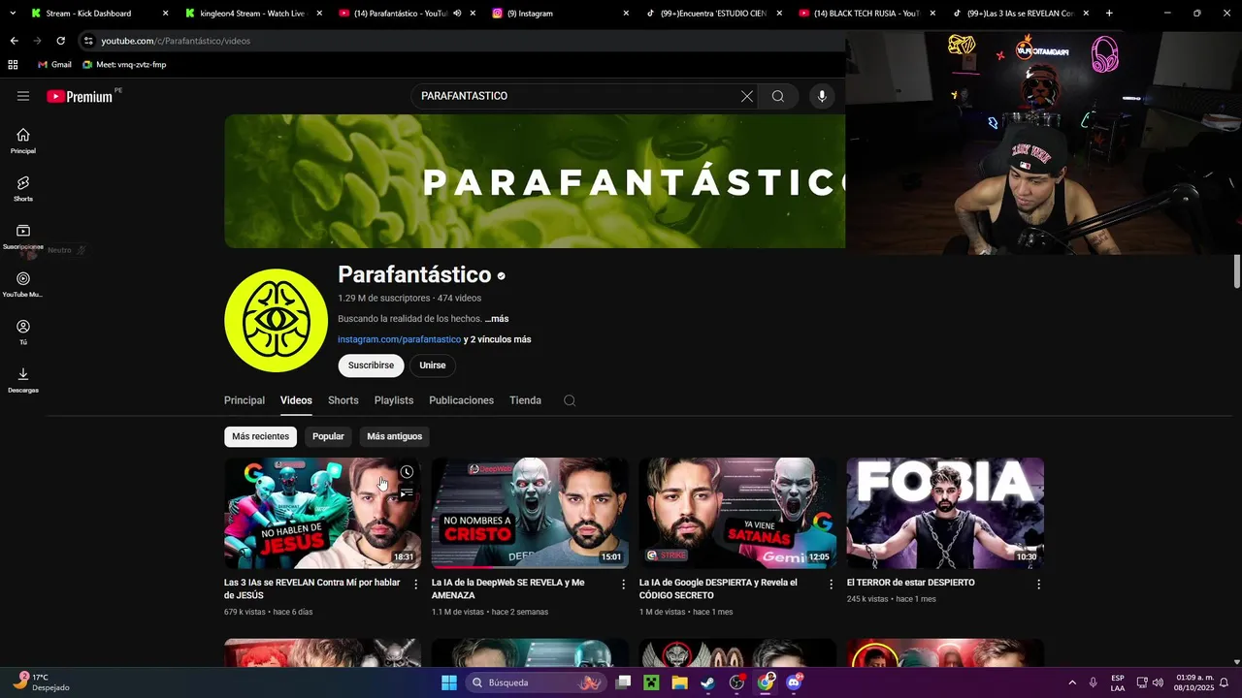The image size is (1242, 698).
Task: Reload the current page
Action: click(60, 41)
